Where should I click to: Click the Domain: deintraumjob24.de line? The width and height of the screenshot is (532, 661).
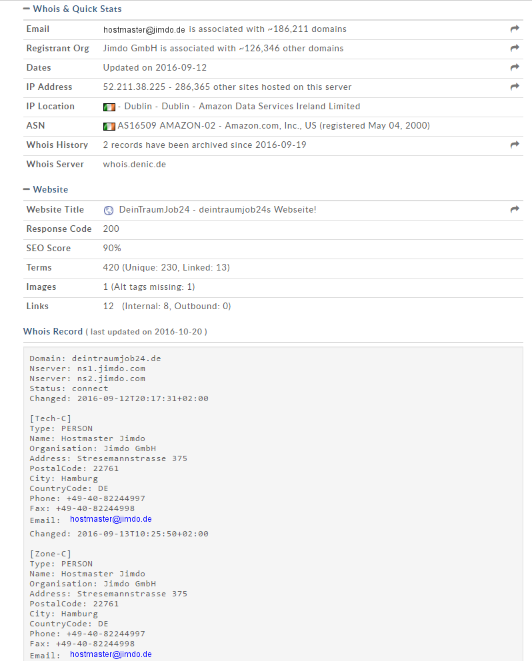coord(95,358)
